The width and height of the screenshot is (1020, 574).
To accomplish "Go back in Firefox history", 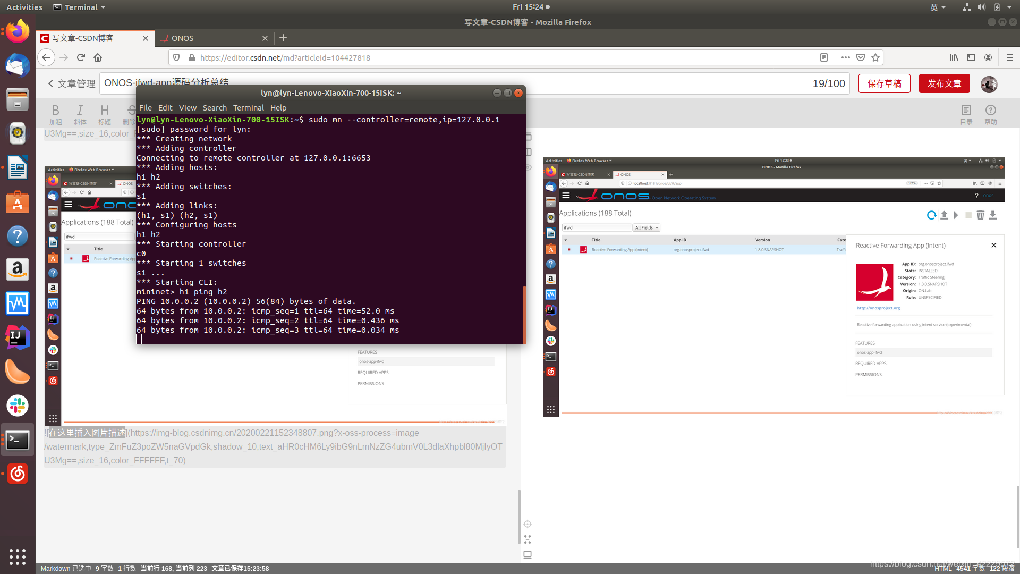I will click(x=46, y=57).
